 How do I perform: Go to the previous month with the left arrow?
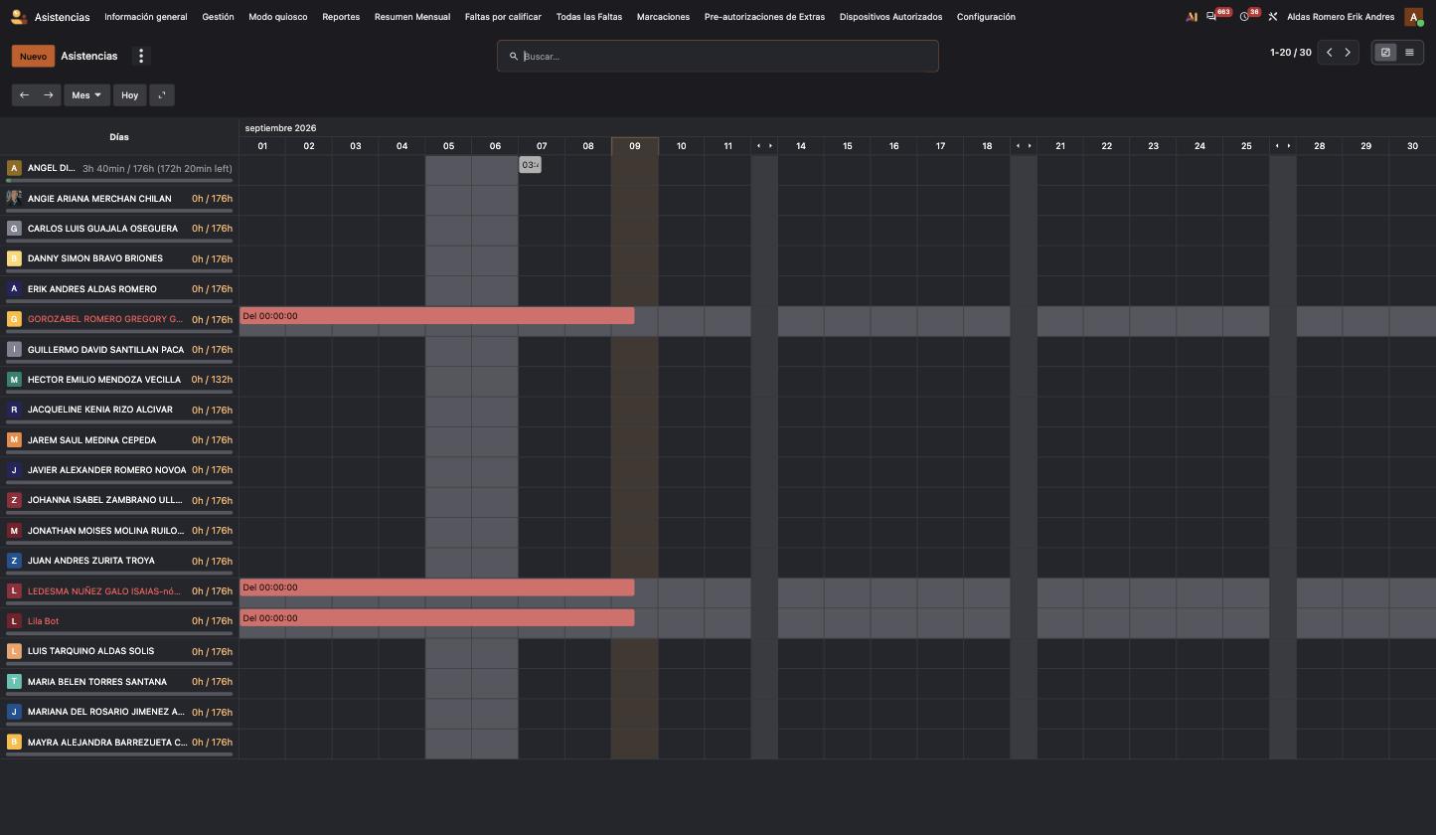[24, 95]
